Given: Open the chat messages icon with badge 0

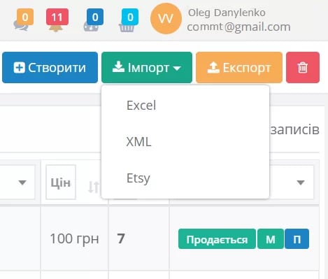Looking at the screenshot, I should pos(23,20).
